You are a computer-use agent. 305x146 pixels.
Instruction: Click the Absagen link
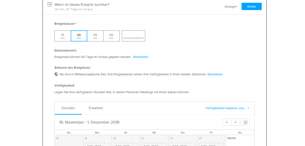pos(231,7)
